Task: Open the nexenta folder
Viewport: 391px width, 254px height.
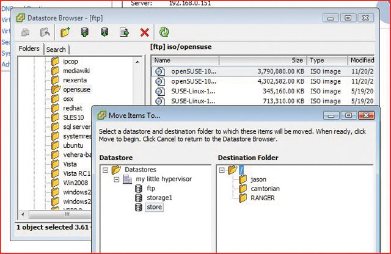Action: point(75,80)
